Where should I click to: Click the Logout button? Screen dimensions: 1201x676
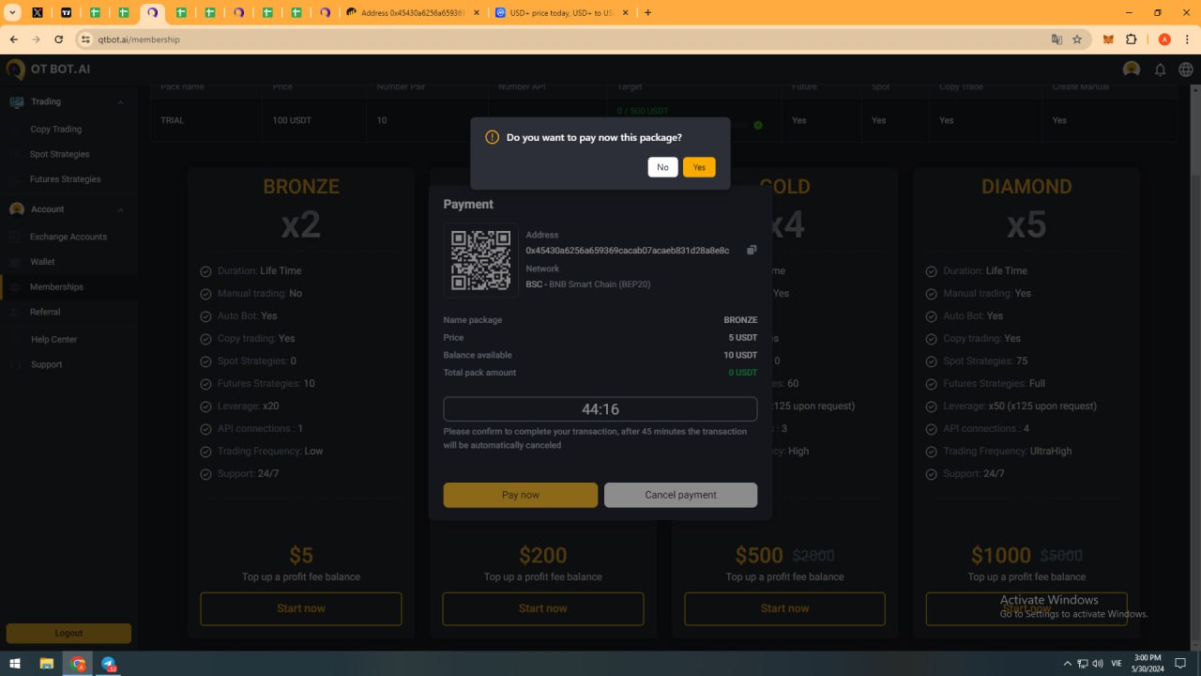click(68, 633)
